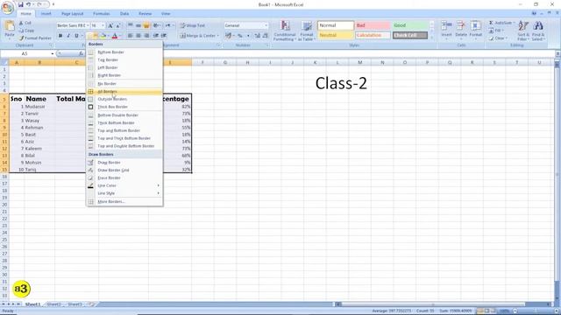
Task: Toggle Bottom Align
Action: click(x=146, y=25)
